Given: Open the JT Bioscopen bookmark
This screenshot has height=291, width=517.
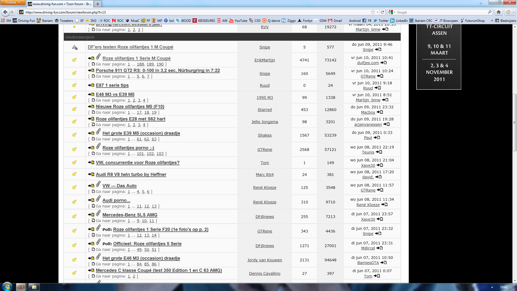Looking at the screenshot, I should (x=446, y=20).
